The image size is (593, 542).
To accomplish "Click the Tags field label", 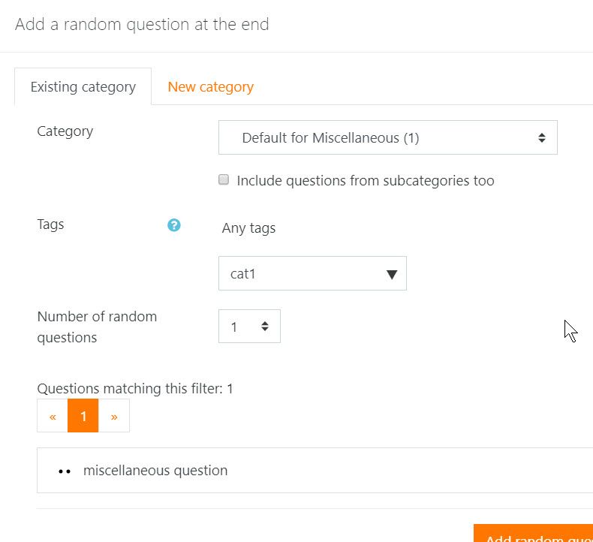I will 50,224.
